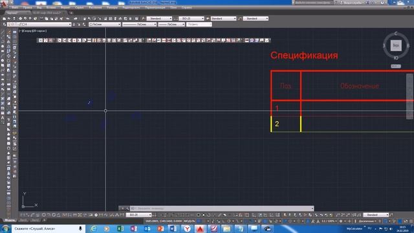Select the Обозначение header cell text
The image size is (414, 233).
pyautogui.click(x=360, y=86)
